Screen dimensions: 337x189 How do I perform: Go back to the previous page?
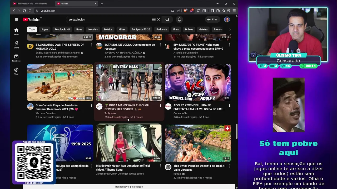tap(14, 11)
